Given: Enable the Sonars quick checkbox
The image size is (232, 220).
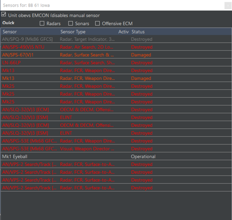Looking at the screenshot, I should tap(71, 23).
